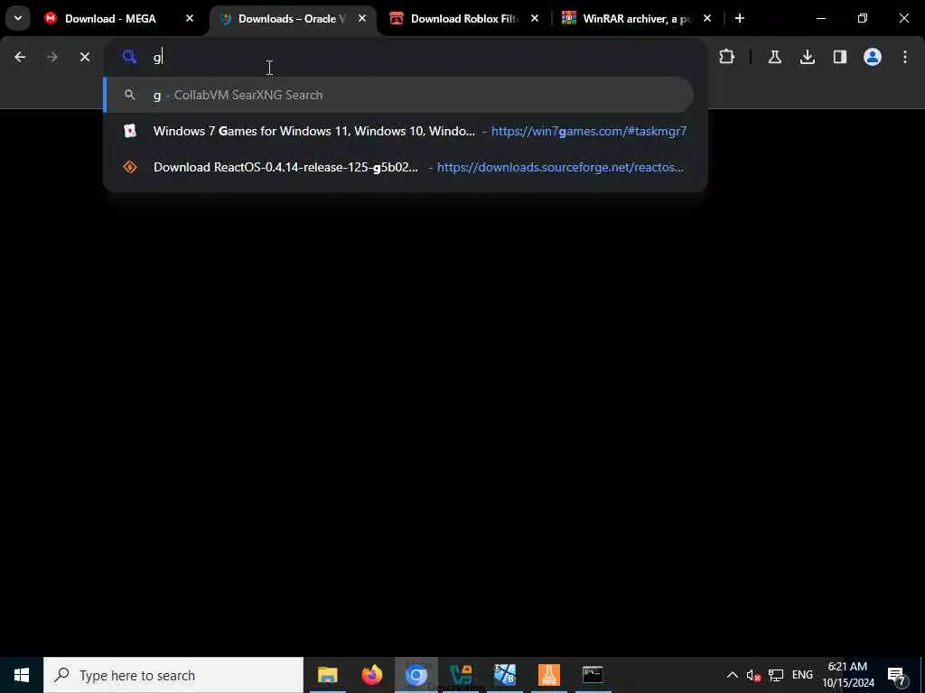Switch to the WinRAR archiver tab
The width and height of the screenshot is (925, 693).
pos(637,19)
